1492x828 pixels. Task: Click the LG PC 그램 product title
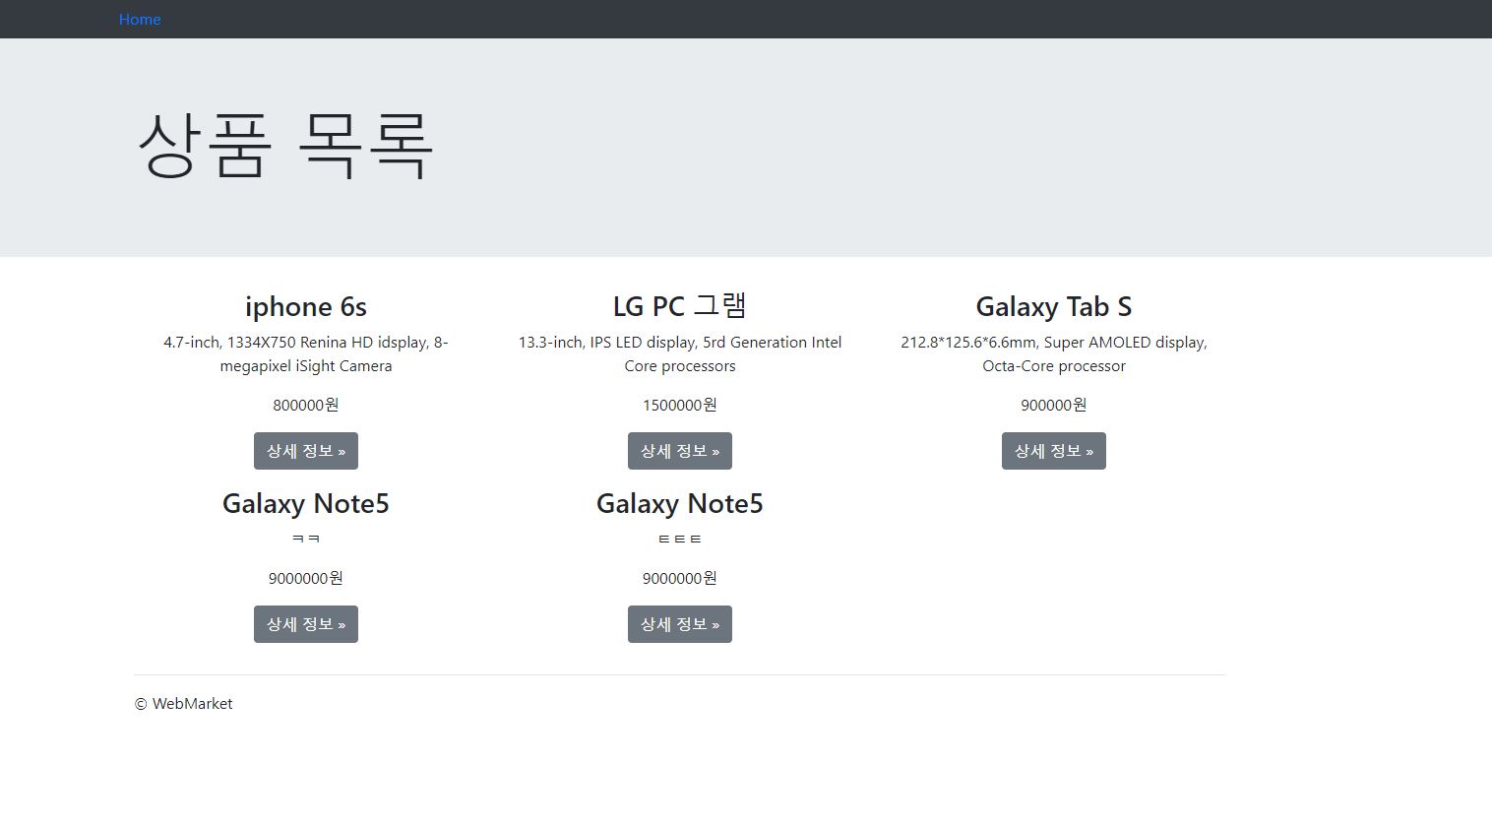(x=680, y=306)
